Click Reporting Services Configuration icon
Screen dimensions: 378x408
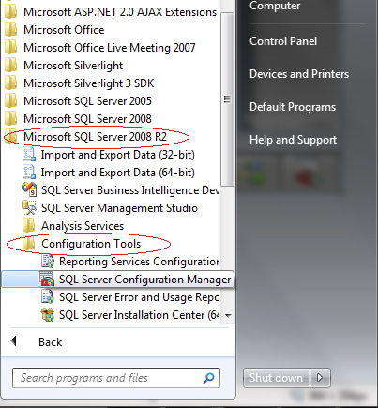(48, 262)
